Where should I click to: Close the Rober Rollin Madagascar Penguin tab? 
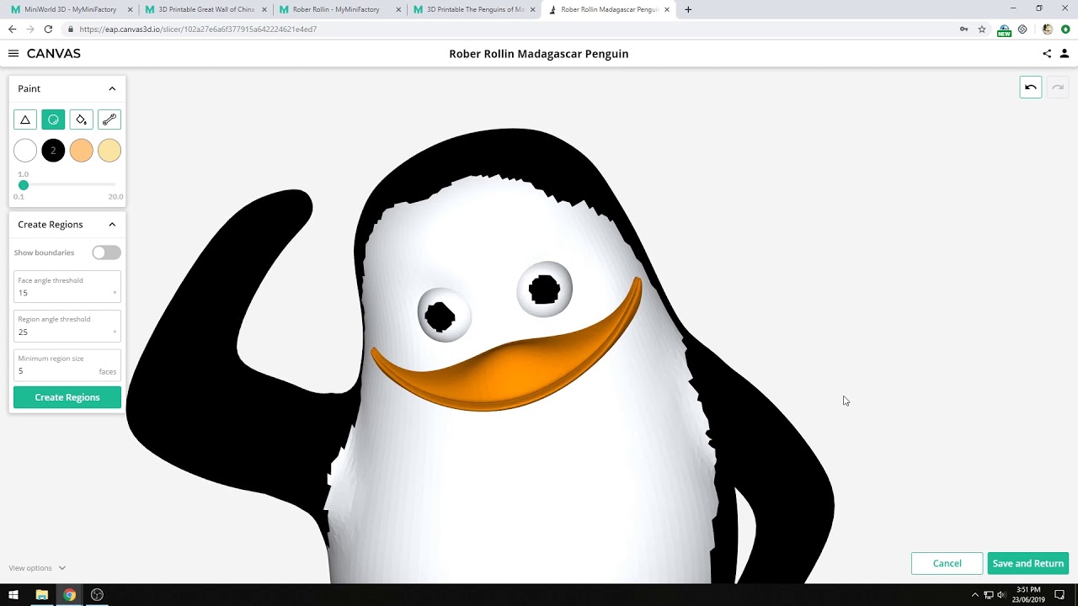(x=667, y=9)
